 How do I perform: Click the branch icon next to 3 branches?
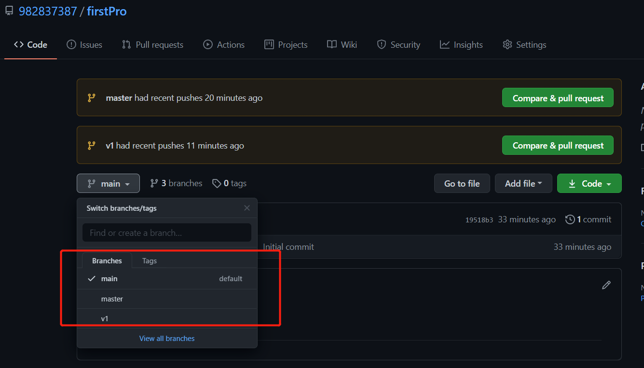pos(154,183)
